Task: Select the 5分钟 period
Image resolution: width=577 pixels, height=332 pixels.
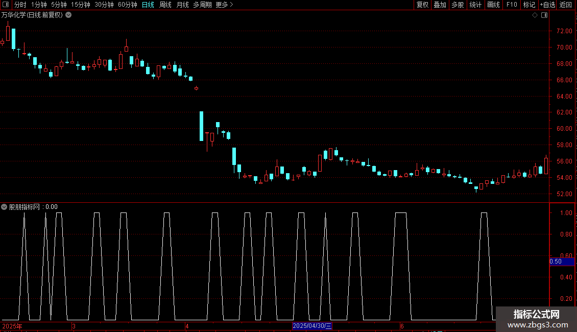Action: tap(59, 5)
